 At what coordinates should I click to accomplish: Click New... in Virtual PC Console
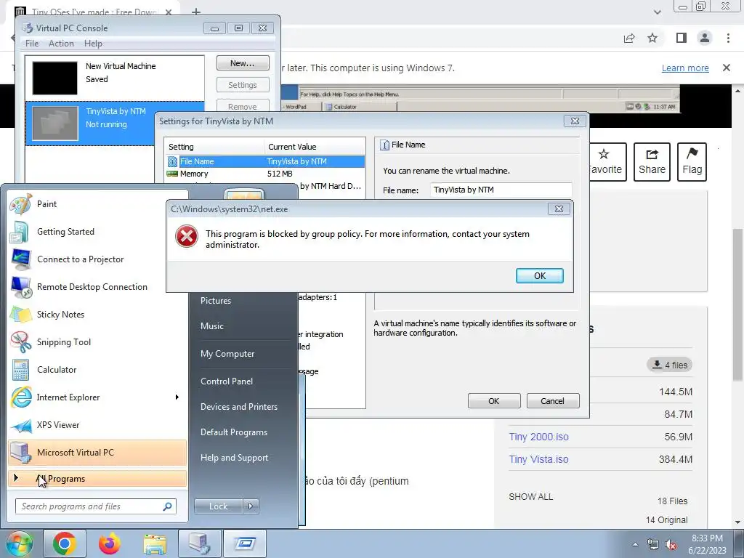243,63
